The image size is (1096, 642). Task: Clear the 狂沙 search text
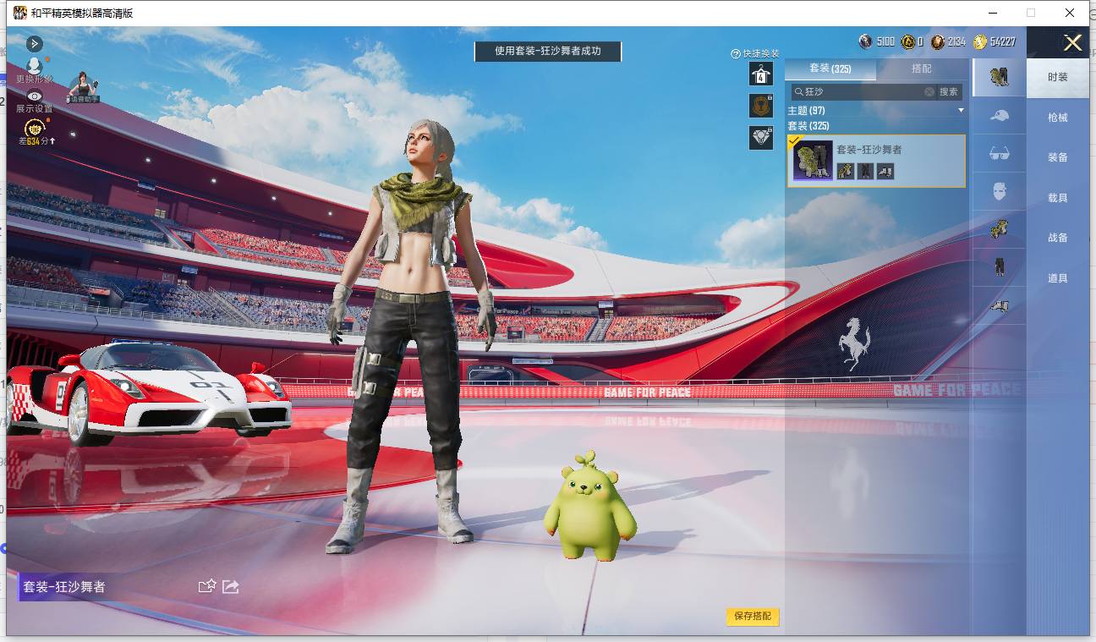pos(929,91)
